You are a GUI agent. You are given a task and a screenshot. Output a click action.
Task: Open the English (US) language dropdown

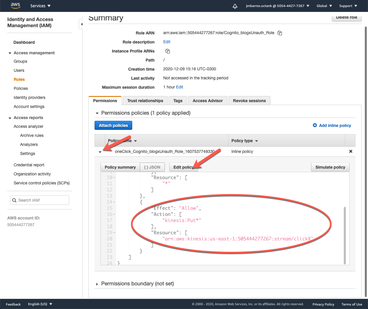40,304
